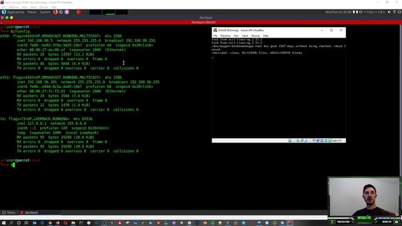Click the eth0 flags line in terminal
Screen dimensions: 402x226
tap(61, 36)
